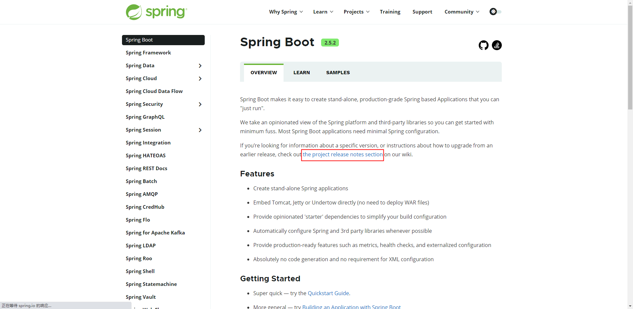View Spring for Apache Kafka project
The image size is (633, 309).
pyautogui.click(x=155, y=233)
